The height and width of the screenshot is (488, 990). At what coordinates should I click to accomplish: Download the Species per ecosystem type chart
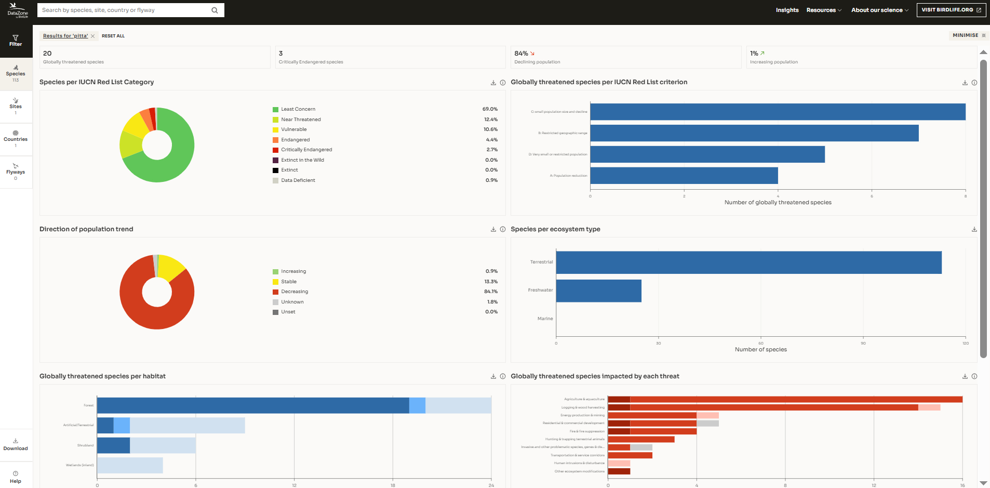tap(974, 230)
